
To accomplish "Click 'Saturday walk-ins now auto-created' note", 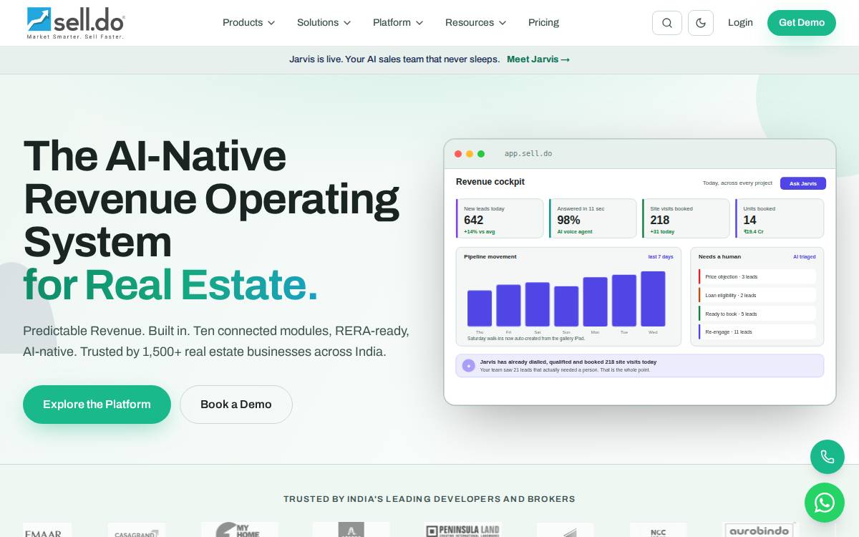I will pyautogui.click(x=526, y=339).
